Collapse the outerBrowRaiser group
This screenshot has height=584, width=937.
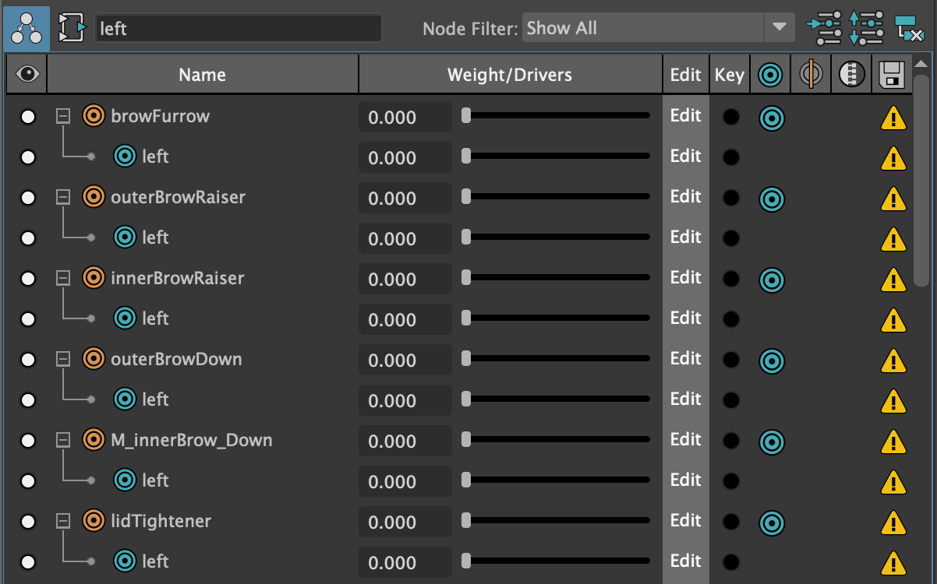tap(63, 197)
